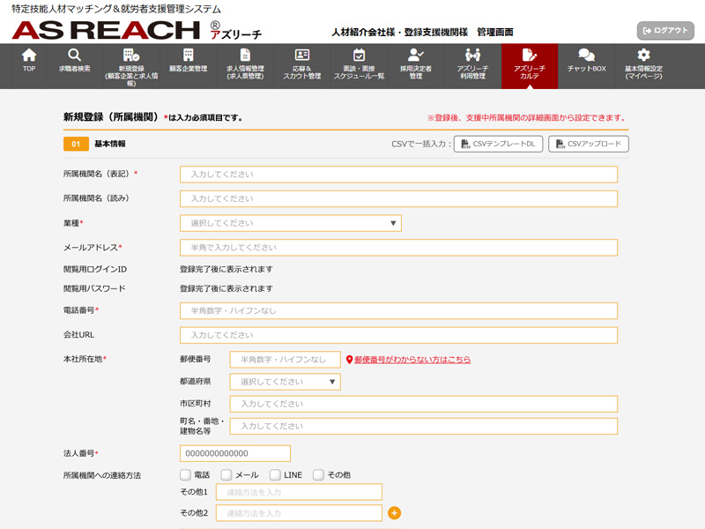Screen dimensions: 705x529
Task: Click the 01 基本情報 section badge
Action: pyautogui.click(x=76, y=144)
